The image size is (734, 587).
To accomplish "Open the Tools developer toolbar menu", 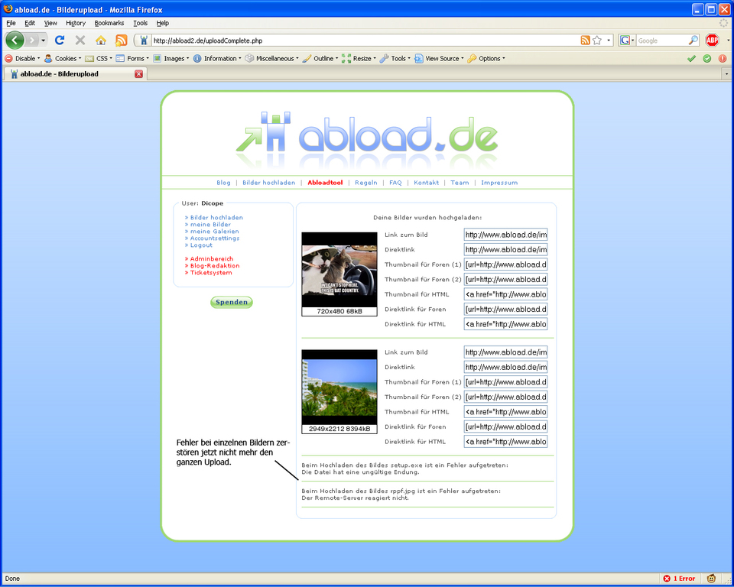I will (395, 59).
